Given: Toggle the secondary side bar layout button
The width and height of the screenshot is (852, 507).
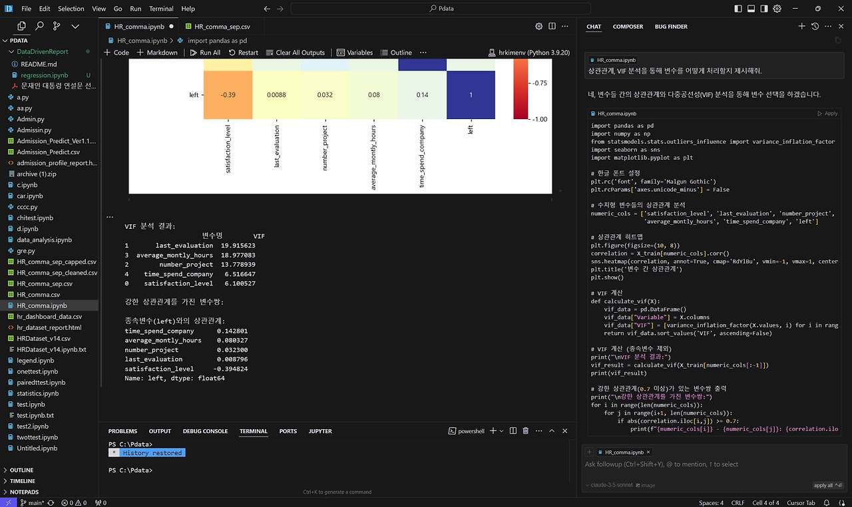Looking at the screenshot, I should pos(765,9).
